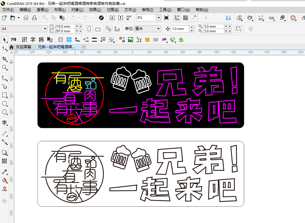
Task: Open the 文件(F) menu
Action: click(x=8, y=10)
